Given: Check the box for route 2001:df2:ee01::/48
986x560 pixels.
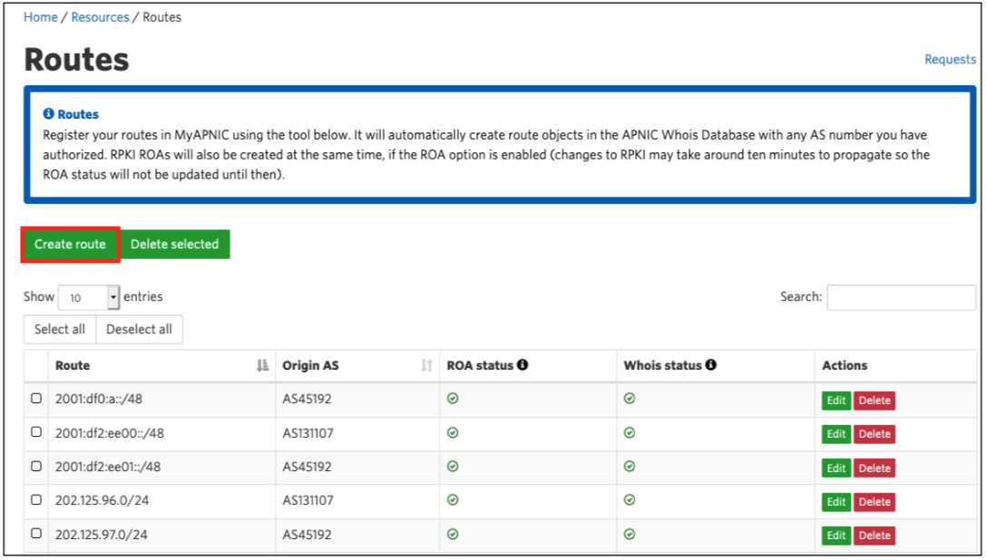Looking at the screenshot, I should 36,466.
